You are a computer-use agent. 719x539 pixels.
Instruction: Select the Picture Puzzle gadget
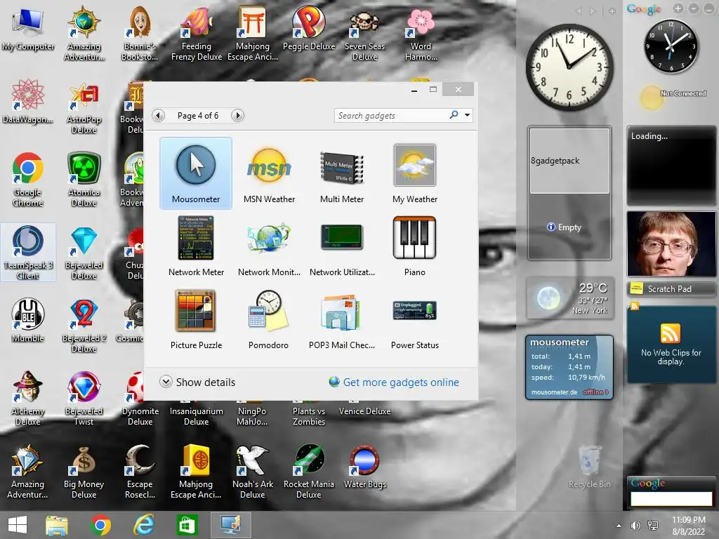click(x=196, y=319)
